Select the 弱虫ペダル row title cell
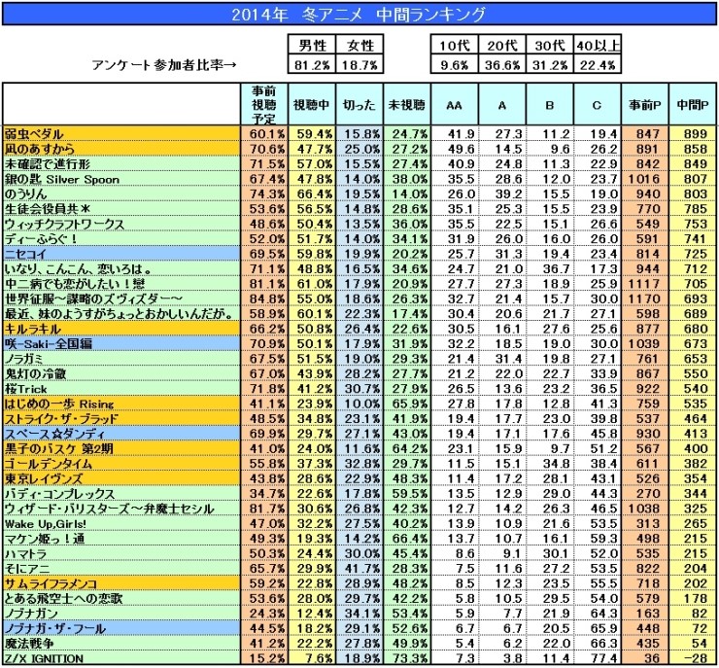The height and width of the screenshot is (668, 719). coord(121,133)
